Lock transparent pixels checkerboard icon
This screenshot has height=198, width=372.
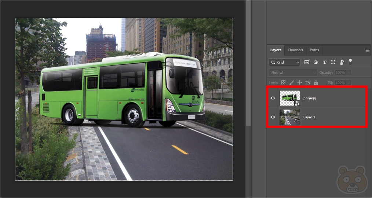pos(283,83)
